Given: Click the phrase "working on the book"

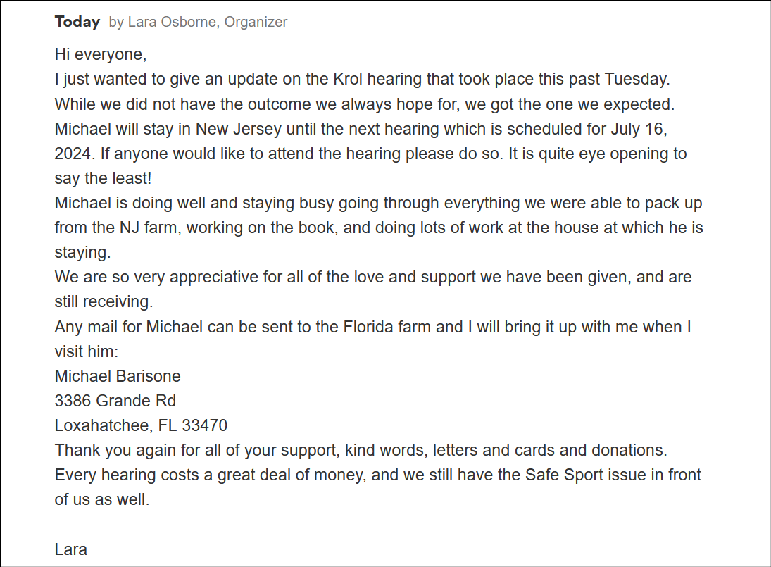Looking at the screenshot, I should pyautogui.click(x=262, y=228).
